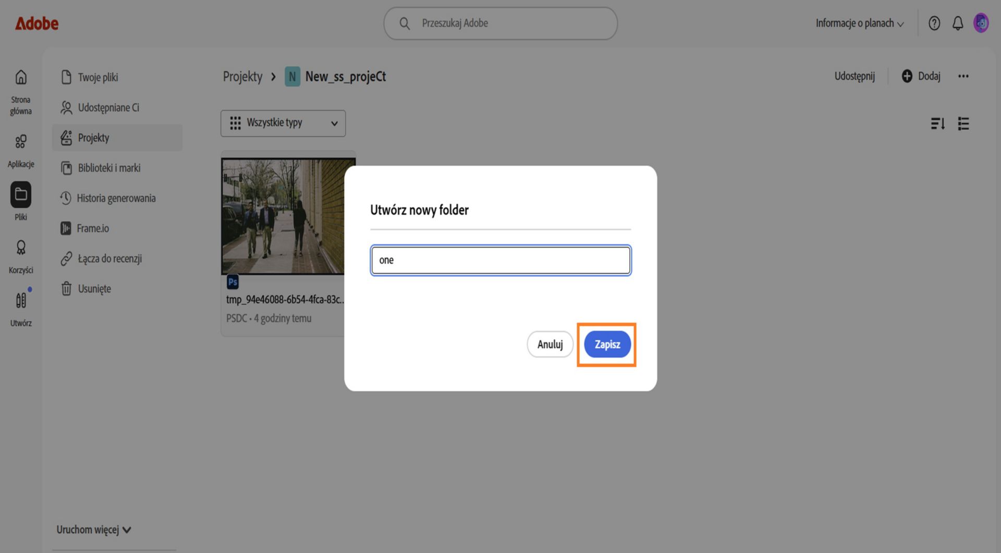Click the PSDC • 4 godziny temu text
This screenshot has height=553, width=1001.
point(268,318)
